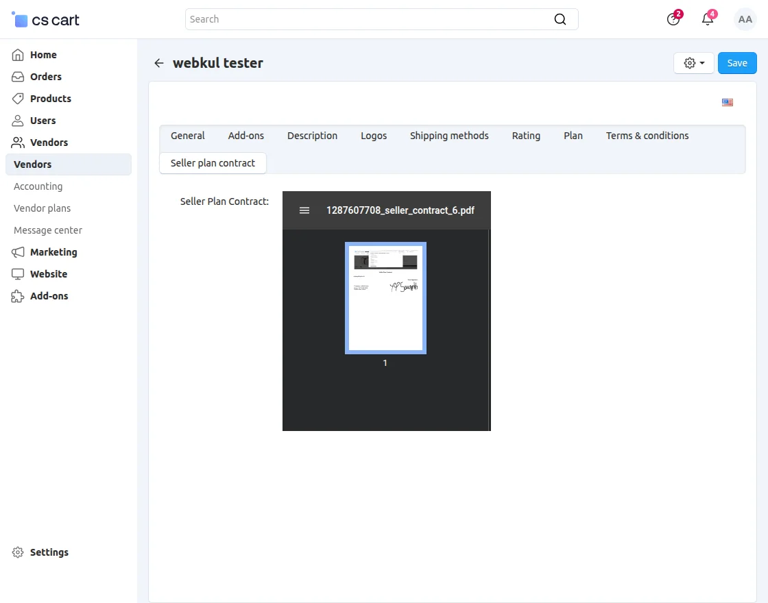The width and height of the screenshot is (768, 603).
Task: Open Message center link
Action: 48,230
